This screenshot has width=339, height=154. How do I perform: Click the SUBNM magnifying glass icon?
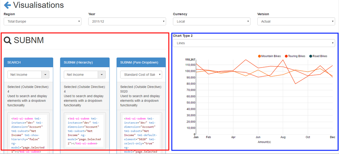[7, 41]
